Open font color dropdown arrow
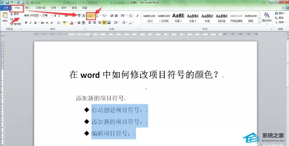289x146 pixels. [x=75, y=23]
